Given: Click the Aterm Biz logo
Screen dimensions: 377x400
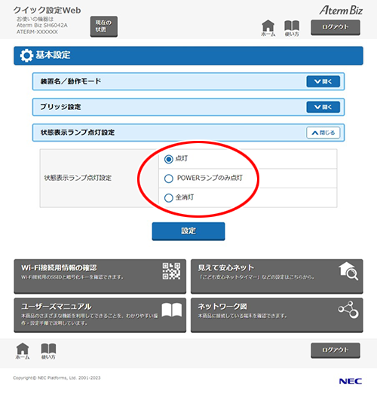Looking at the screenshot, I should click(341, 11).
